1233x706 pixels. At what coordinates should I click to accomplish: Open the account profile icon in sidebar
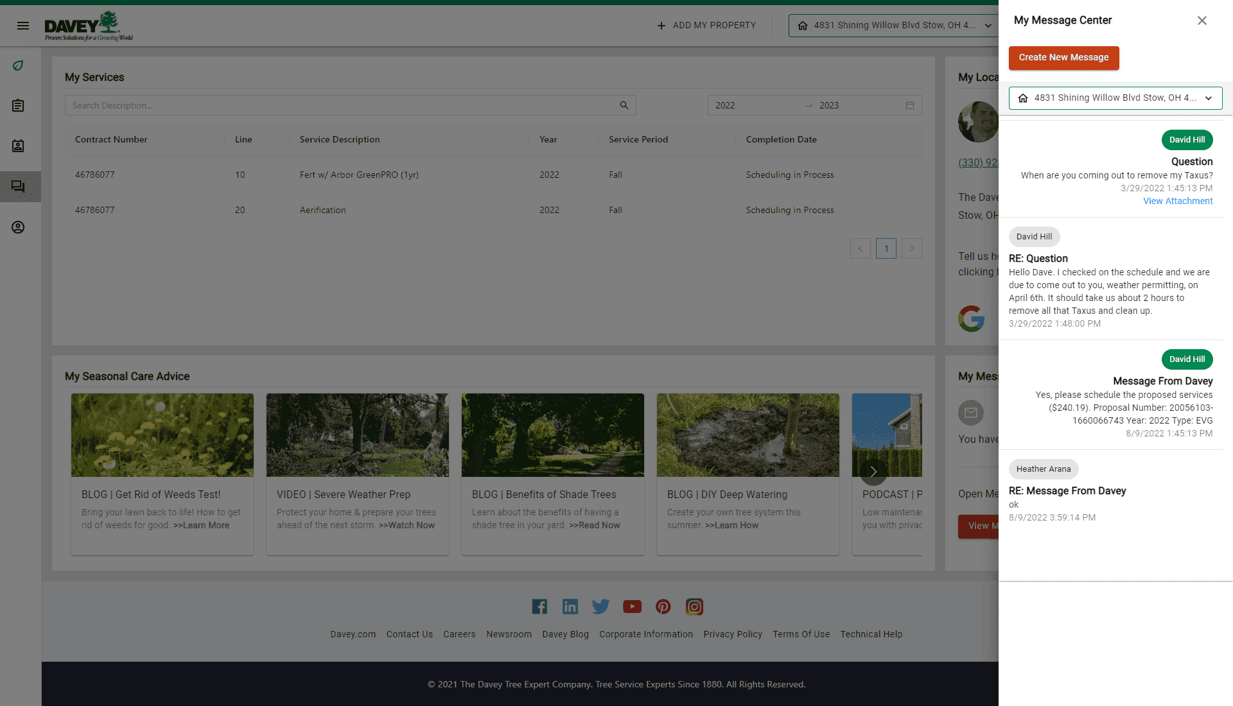point(19,227)
